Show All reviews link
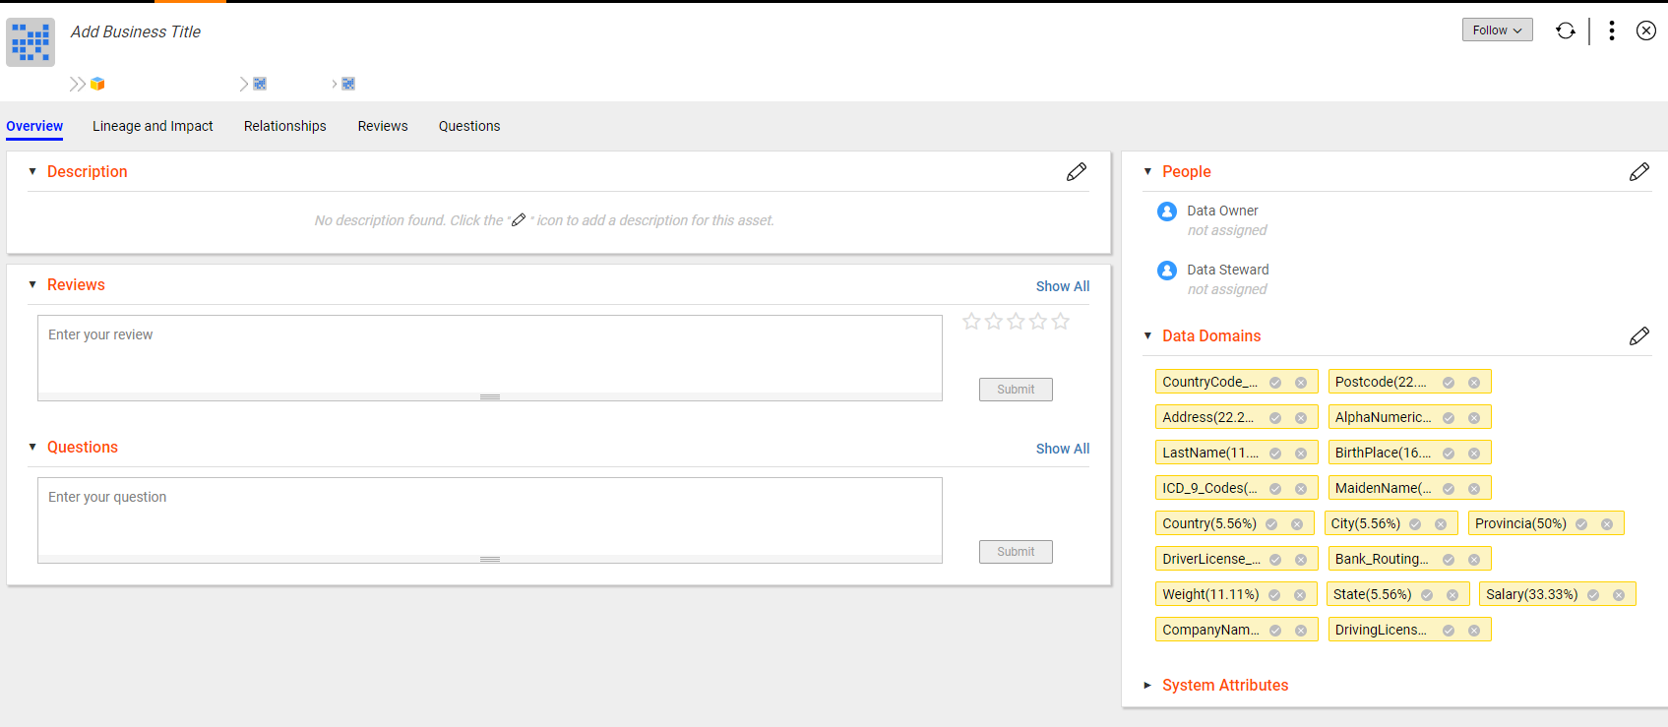Viewport: 1668px width, 727px height. pos(1063,286)
